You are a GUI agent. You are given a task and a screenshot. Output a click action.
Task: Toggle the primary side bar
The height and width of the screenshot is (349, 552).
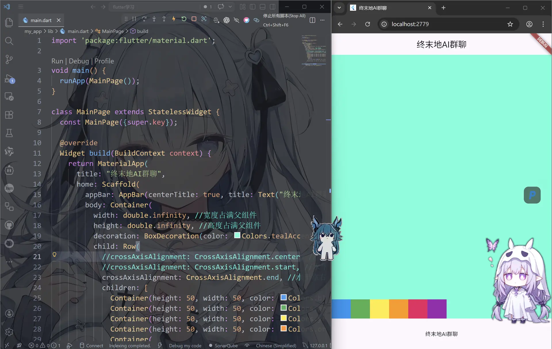point(253,7)
